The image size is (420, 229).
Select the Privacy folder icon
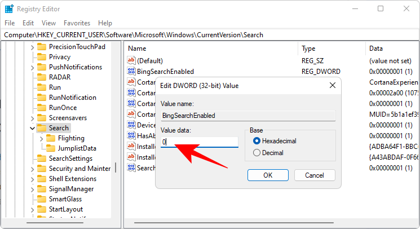click(x=42, y=57)
